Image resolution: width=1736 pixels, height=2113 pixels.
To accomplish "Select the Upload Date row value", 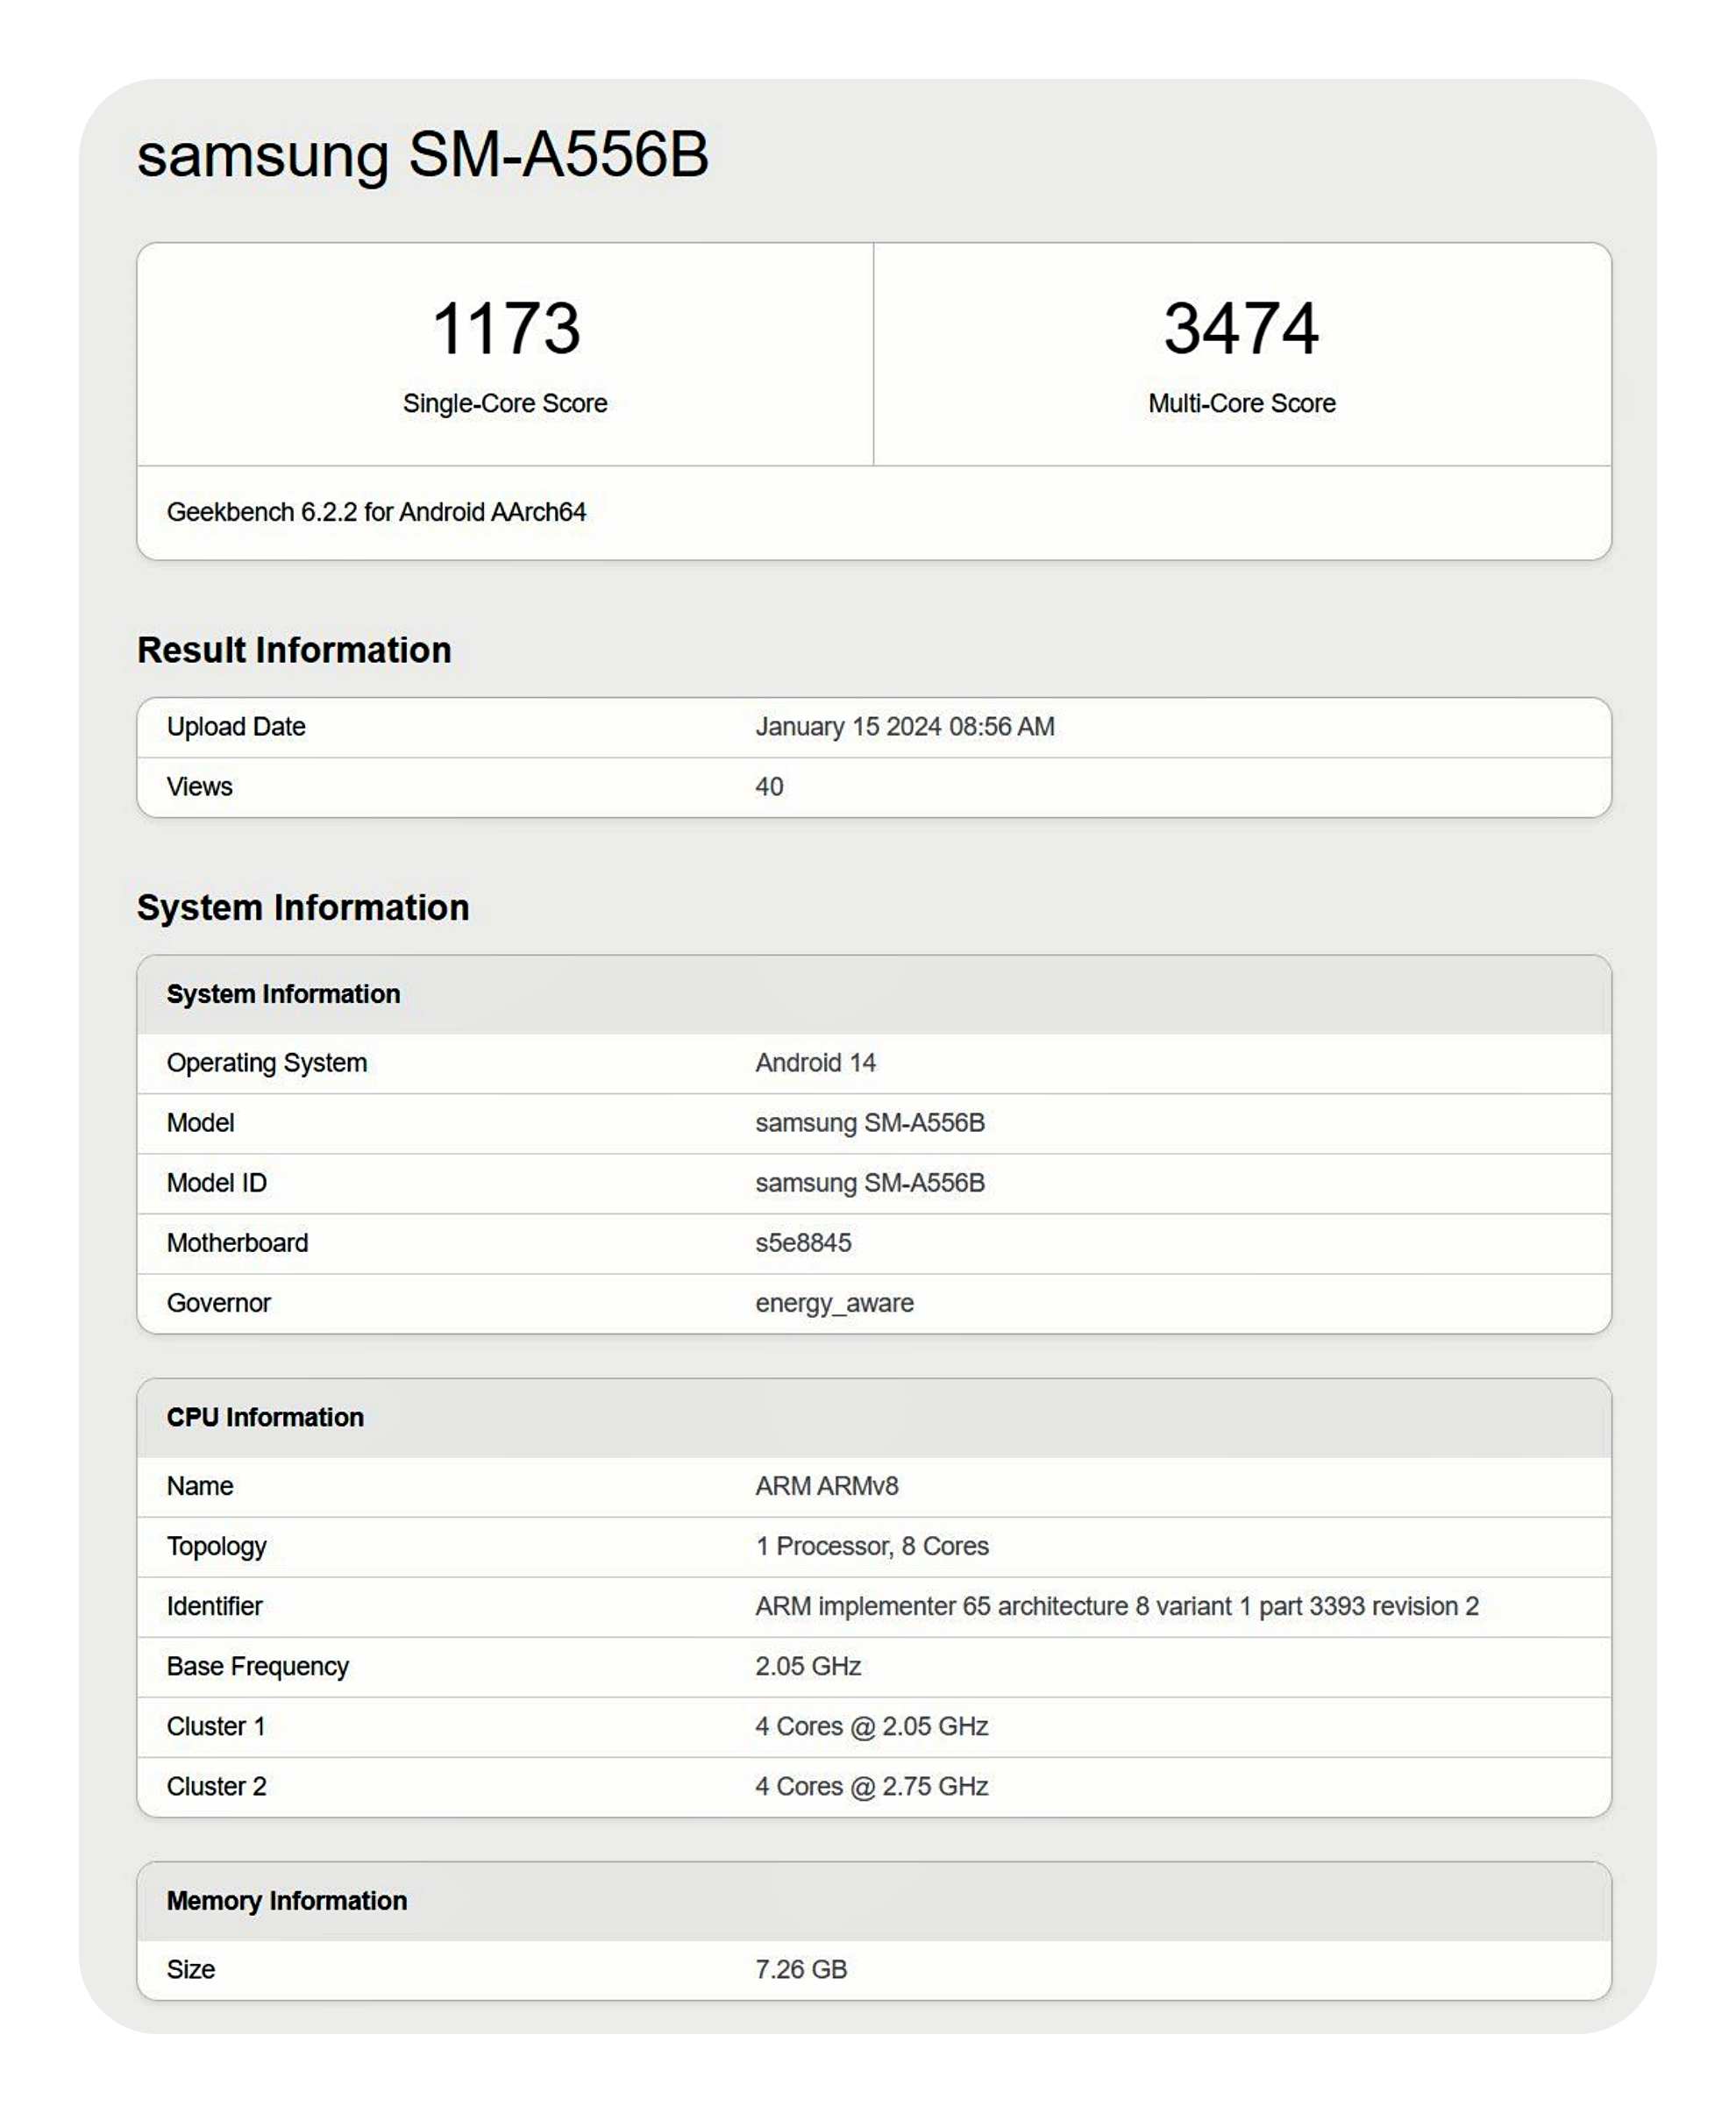I will coord(904,727).
